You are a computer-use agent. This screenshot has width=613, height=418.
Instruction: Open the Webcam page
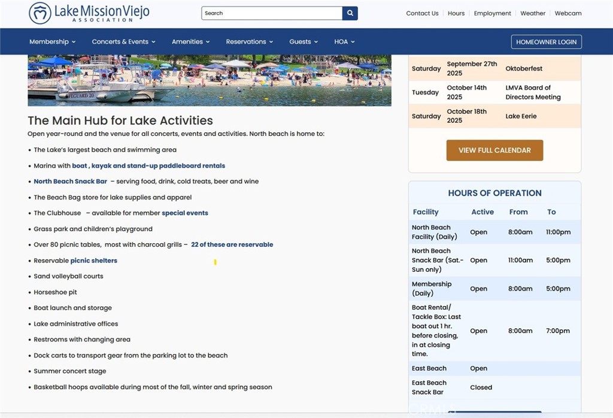click(568, 13)
